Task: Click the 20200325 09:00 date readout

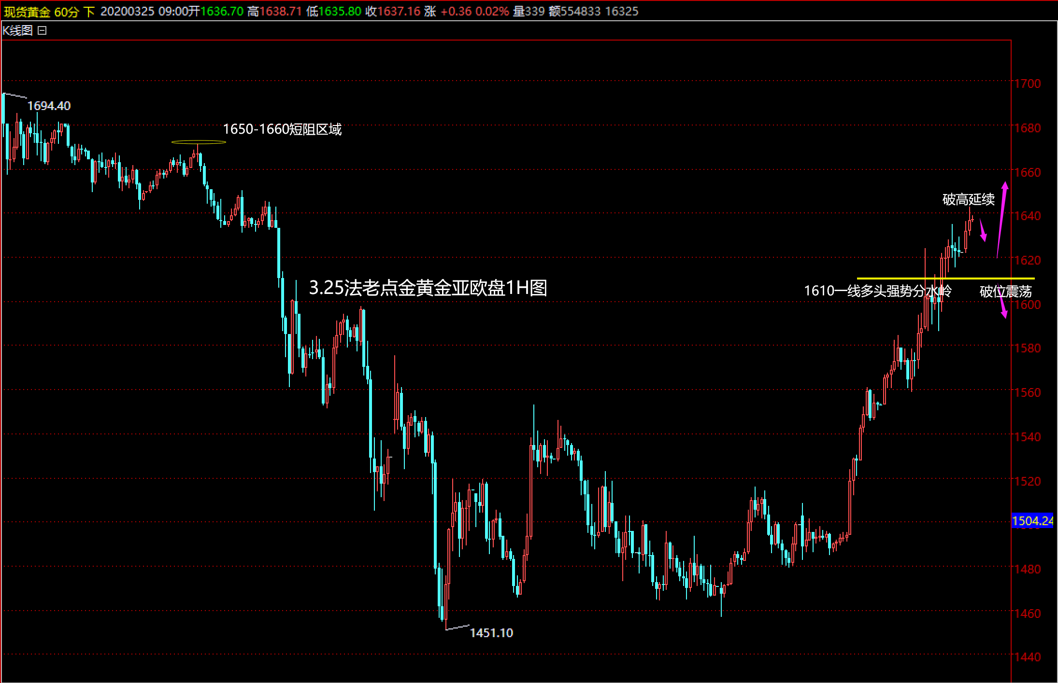Action: click(144, 12)
